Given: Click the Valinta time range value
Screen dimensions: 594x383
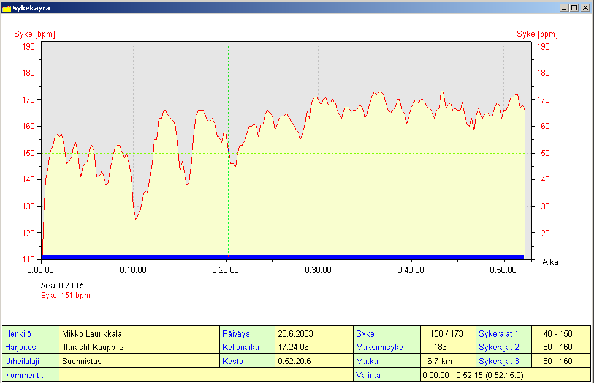Looking at the screenshot, I should 505,374.
